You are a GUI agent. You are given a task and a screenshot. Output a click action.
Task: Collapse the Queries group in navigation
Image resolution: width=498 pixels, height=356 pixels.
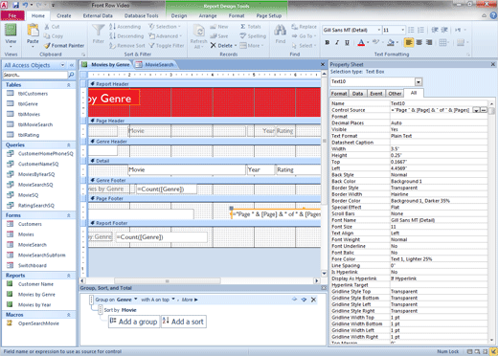point(69,145)
